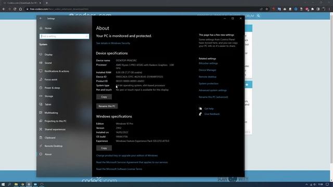Open Focus assist settings
Viewport: 333px width, 187px height.
(x=51, y=79)
